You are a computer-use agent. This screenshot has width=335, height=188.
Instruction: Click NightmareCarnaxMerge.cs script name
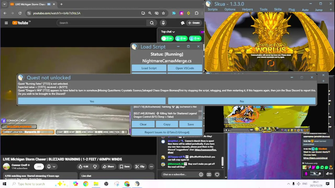[167, 61]
